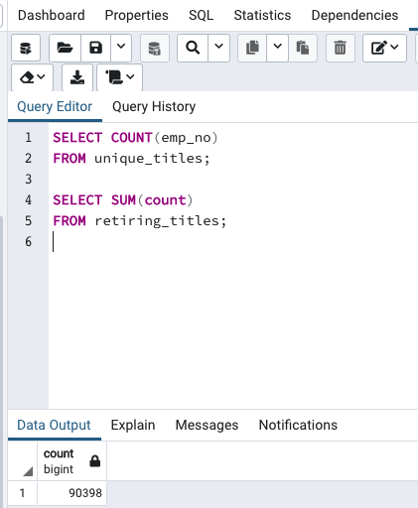Click the FROM retiring_titles; line
Viewport: 418px width, 508px height.
[x=140, y=221]
